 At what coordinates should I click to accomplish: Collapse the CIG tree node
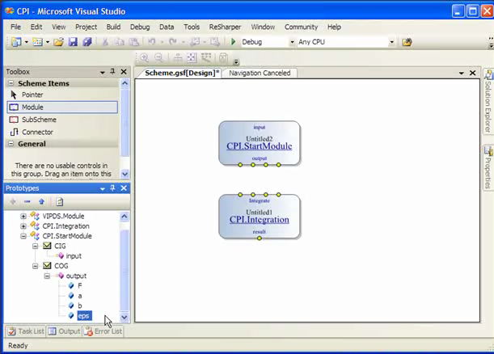click(36, 246)
